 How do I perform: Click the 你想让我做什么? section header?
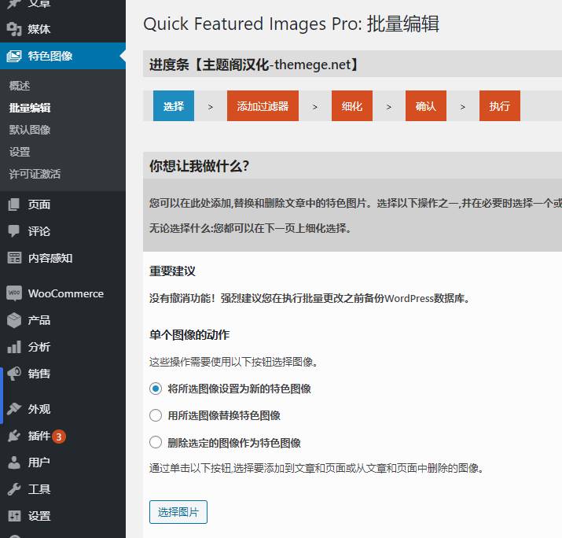coord(352,166)
